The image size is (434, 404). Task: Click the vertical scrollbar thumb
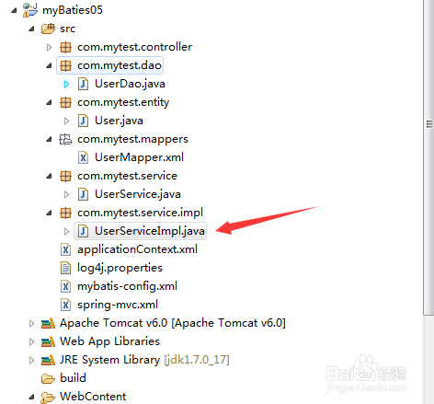coord(428,157)
